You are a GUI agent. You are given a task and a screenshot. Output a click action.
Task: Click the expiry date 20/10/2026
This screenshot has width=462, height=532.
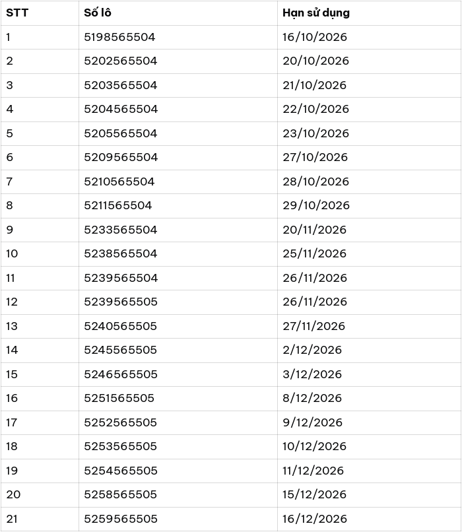coord(315,61)
